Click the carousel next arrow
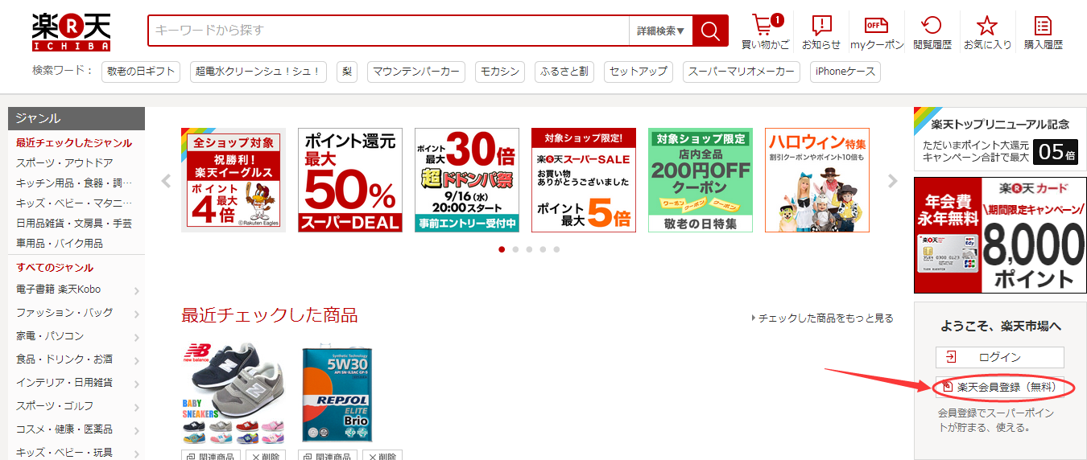The image size is (1087, 460). click(x=892, y=181)
